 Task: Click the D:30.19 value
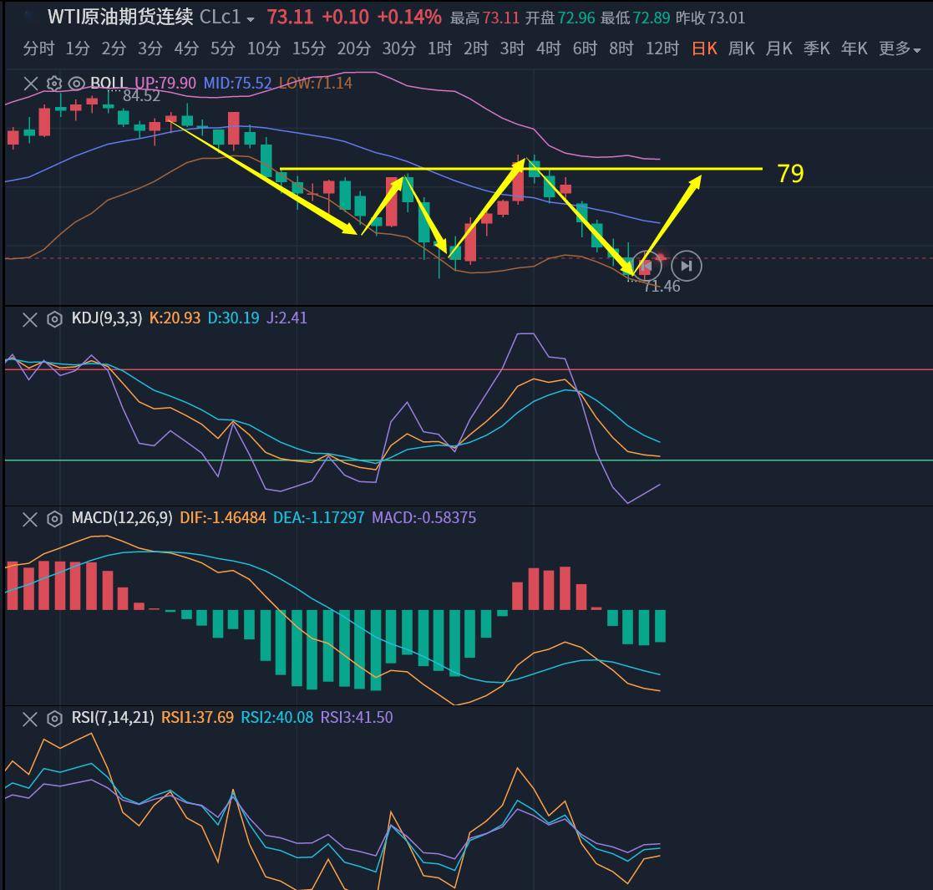[233, 318]
